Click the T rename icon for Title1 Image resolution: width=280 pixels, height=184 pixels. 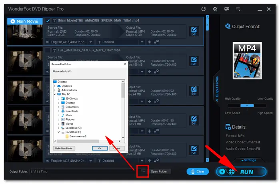(x=54, y=21)
